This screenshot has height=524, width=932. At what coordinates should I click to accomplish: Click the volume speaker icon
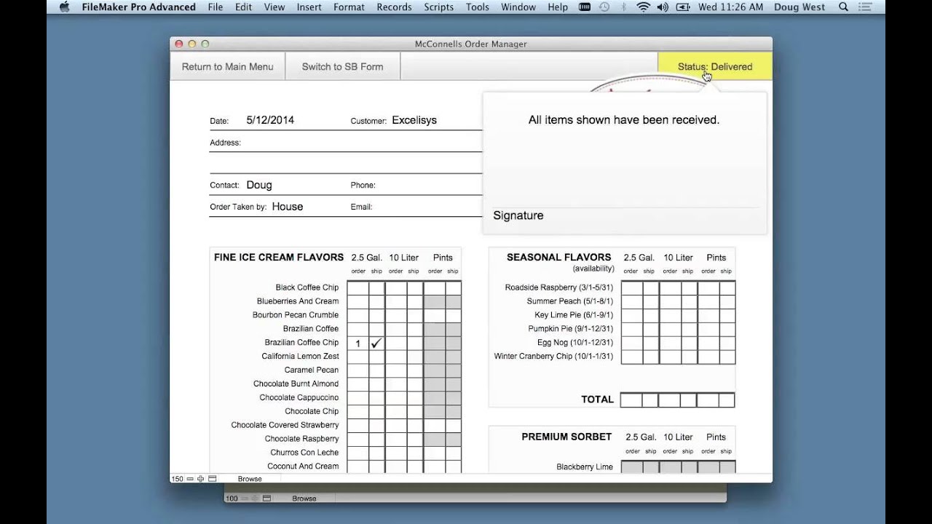click(x=663, y=7)
